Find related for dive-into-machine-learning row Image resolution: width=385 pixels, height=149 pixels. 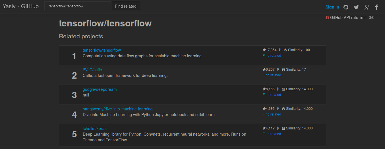coord(272,114)
